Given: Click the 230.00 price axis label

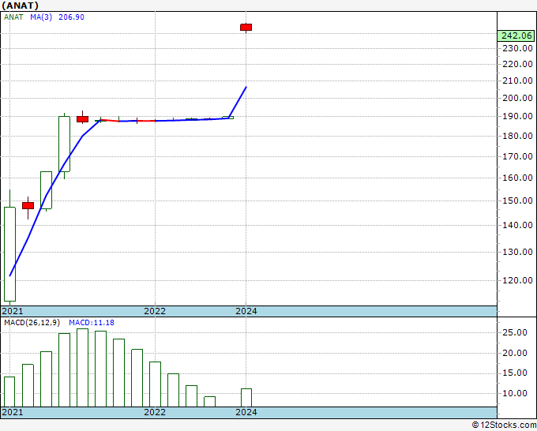Looking at the screenshot, I should (x=517, y=48).
